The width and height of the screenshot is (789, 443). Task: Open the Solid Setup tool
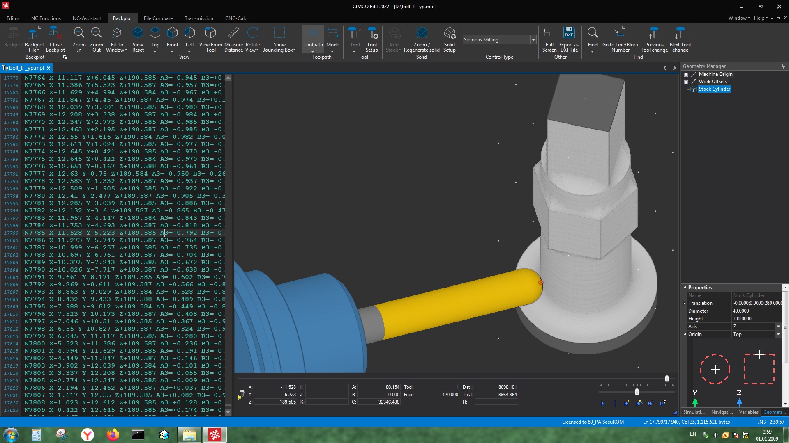449,33
